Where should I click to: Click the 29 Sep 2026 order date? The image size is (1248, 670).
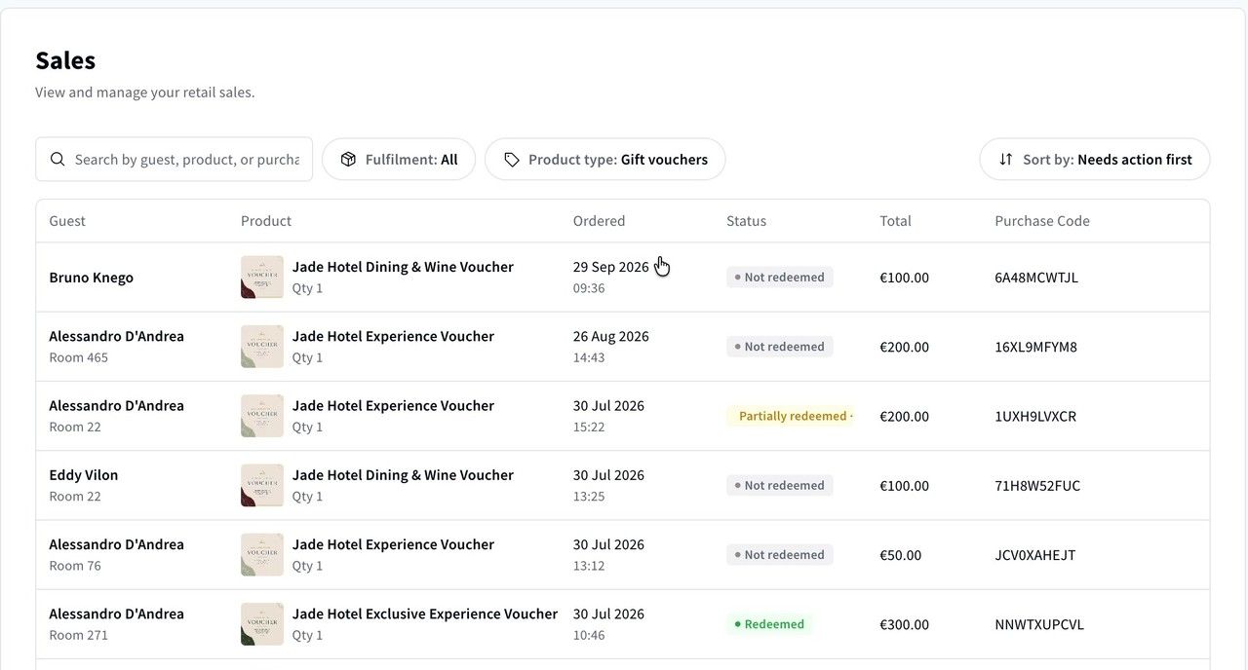[611, 267]
